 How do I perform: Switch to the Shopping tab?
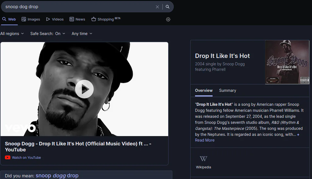click(x=106, y=19)
